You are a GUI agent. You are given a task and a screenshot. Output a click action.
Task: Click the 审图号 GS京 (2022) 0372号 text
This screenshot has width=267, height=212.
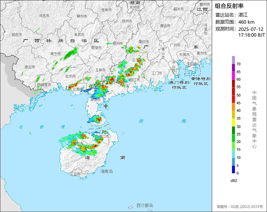coord(240,207)
